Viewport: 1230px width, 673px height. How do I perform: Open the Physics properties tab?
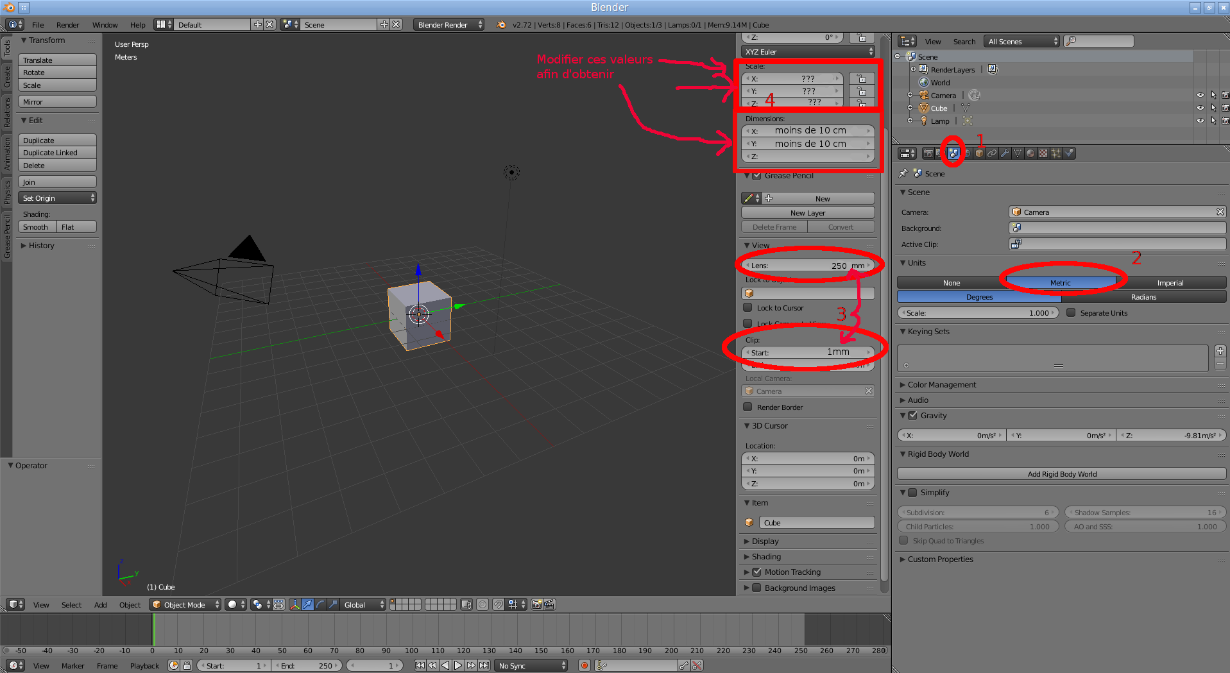coord(1069,153)
